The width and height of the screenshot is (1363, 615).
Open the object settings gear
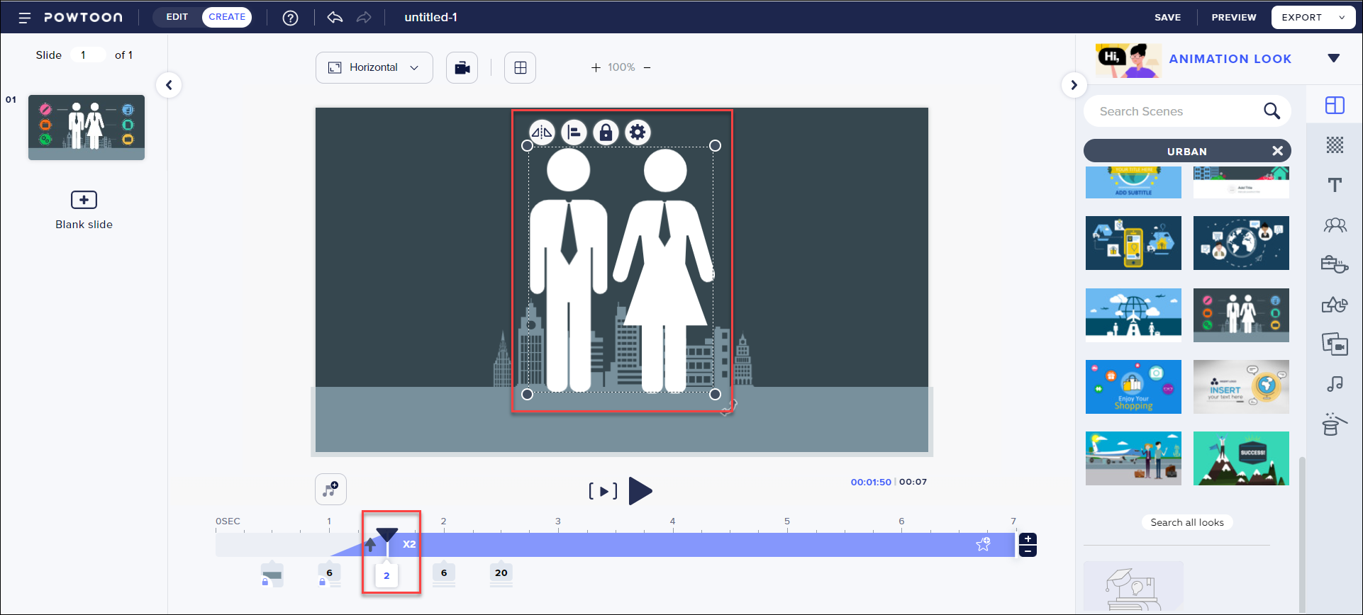click(638, 132)
